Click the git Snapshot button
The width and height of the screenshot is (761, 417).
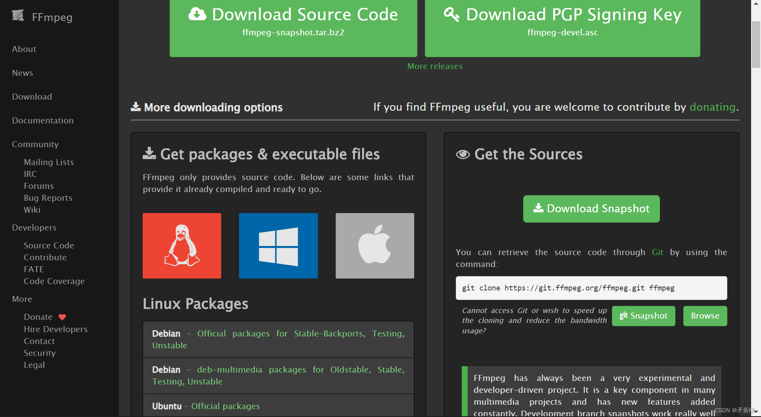(643, 316)
